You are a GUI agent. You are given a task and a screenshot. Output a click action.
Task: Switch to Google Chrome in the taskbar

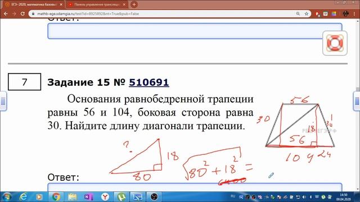tap(56, 197)
